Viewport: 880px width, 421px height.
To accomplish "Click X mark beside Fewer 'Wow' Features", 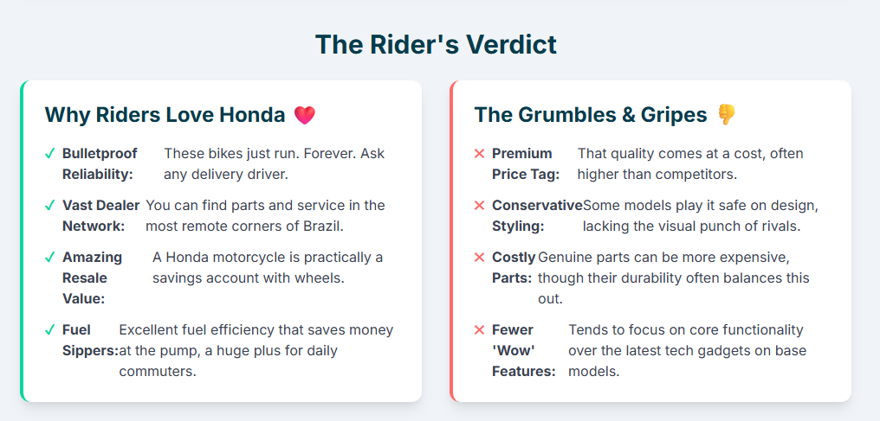I will click(480, 330).
